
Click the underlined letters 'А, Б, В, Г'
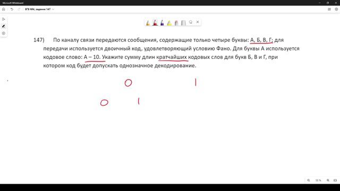261,40
